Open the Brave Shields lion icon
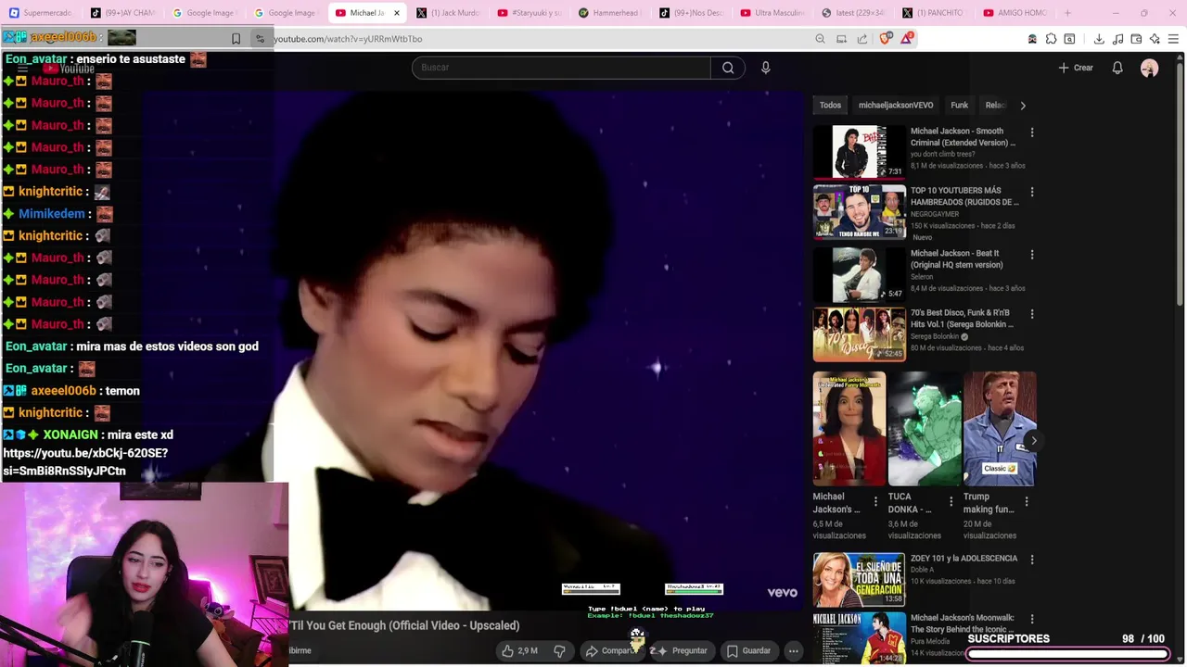The height and width of the screenshot is (667, 1187). tap(885, 39)
